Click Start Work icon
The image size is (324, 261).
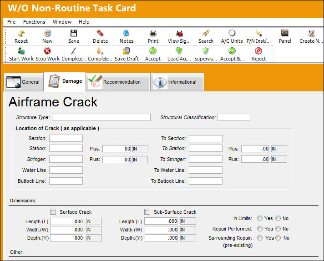tap(21, 51)
